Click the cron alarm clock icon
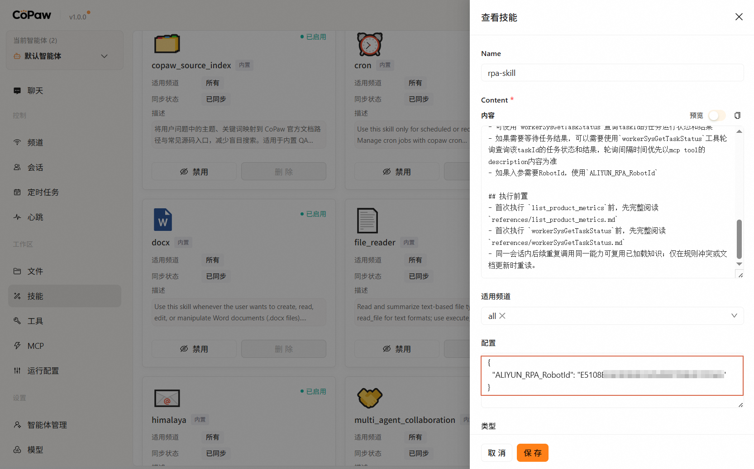754x469 pixels. pyautogui.click(x=370, y=44)
